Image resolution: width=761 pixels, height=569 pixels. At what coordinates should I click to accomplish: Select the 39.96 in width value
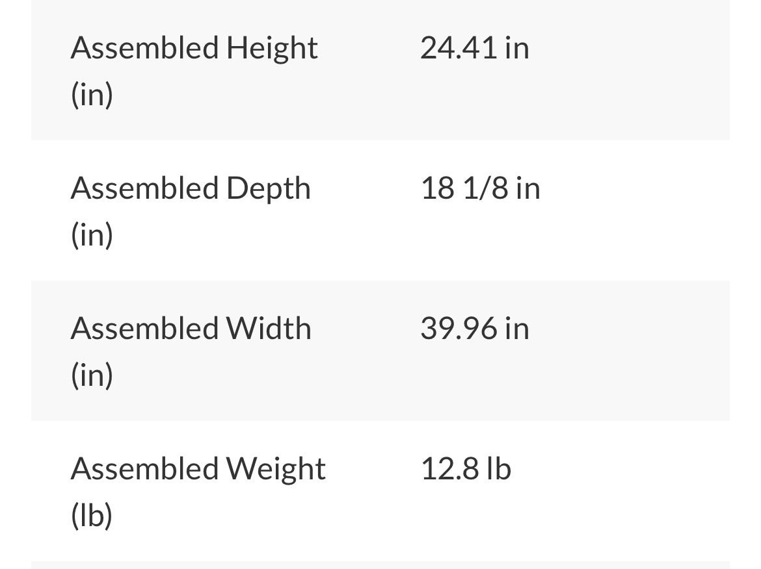click(x=475, y=329)
